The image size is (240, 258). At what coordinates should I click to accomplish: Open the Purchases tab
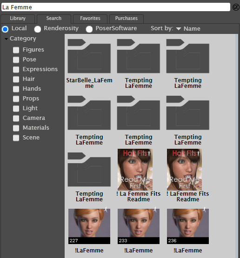click(x=126, y=19)
